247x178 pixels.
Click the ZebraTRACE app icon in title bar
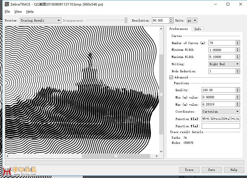7,4
